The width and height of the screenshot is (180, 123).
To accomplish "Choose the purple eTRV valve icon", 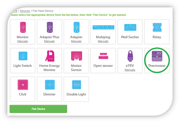I will click(130, 56).
